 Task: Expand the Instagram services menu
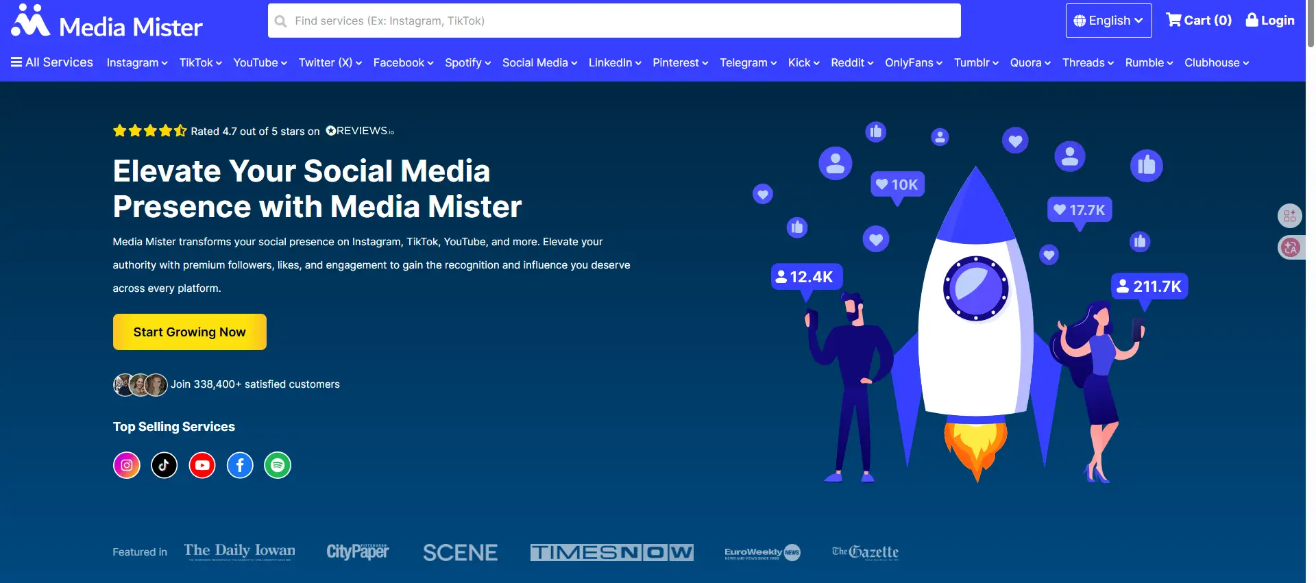pyautogui.click(x=137, y=63)
